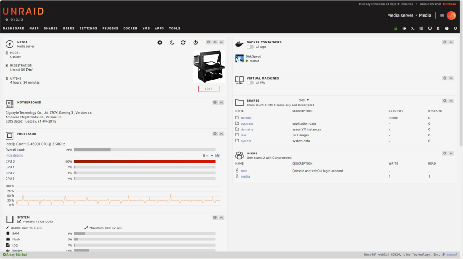Open the 5 m time range dropdown
463x259 pixels.
pyautogui.click(x=208, y=156)
